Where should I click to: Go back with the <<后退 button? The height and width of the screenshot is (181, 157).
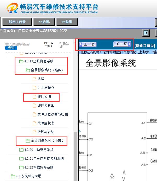tap(44, 22)
